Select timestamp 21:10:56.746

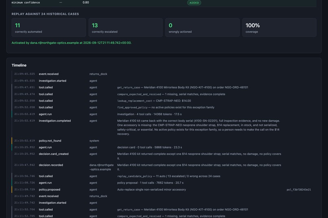pyautogui.click(x=24, y=176)
